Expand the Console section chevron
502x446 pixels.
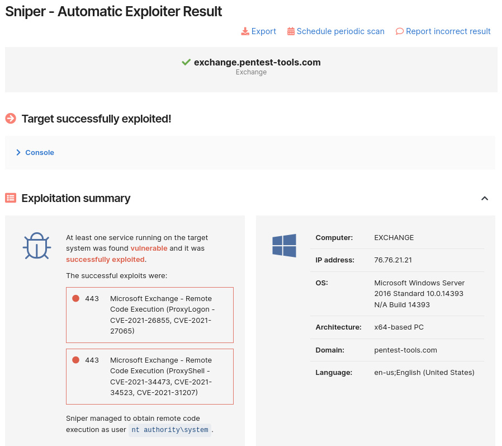click(x=18, y=152)
